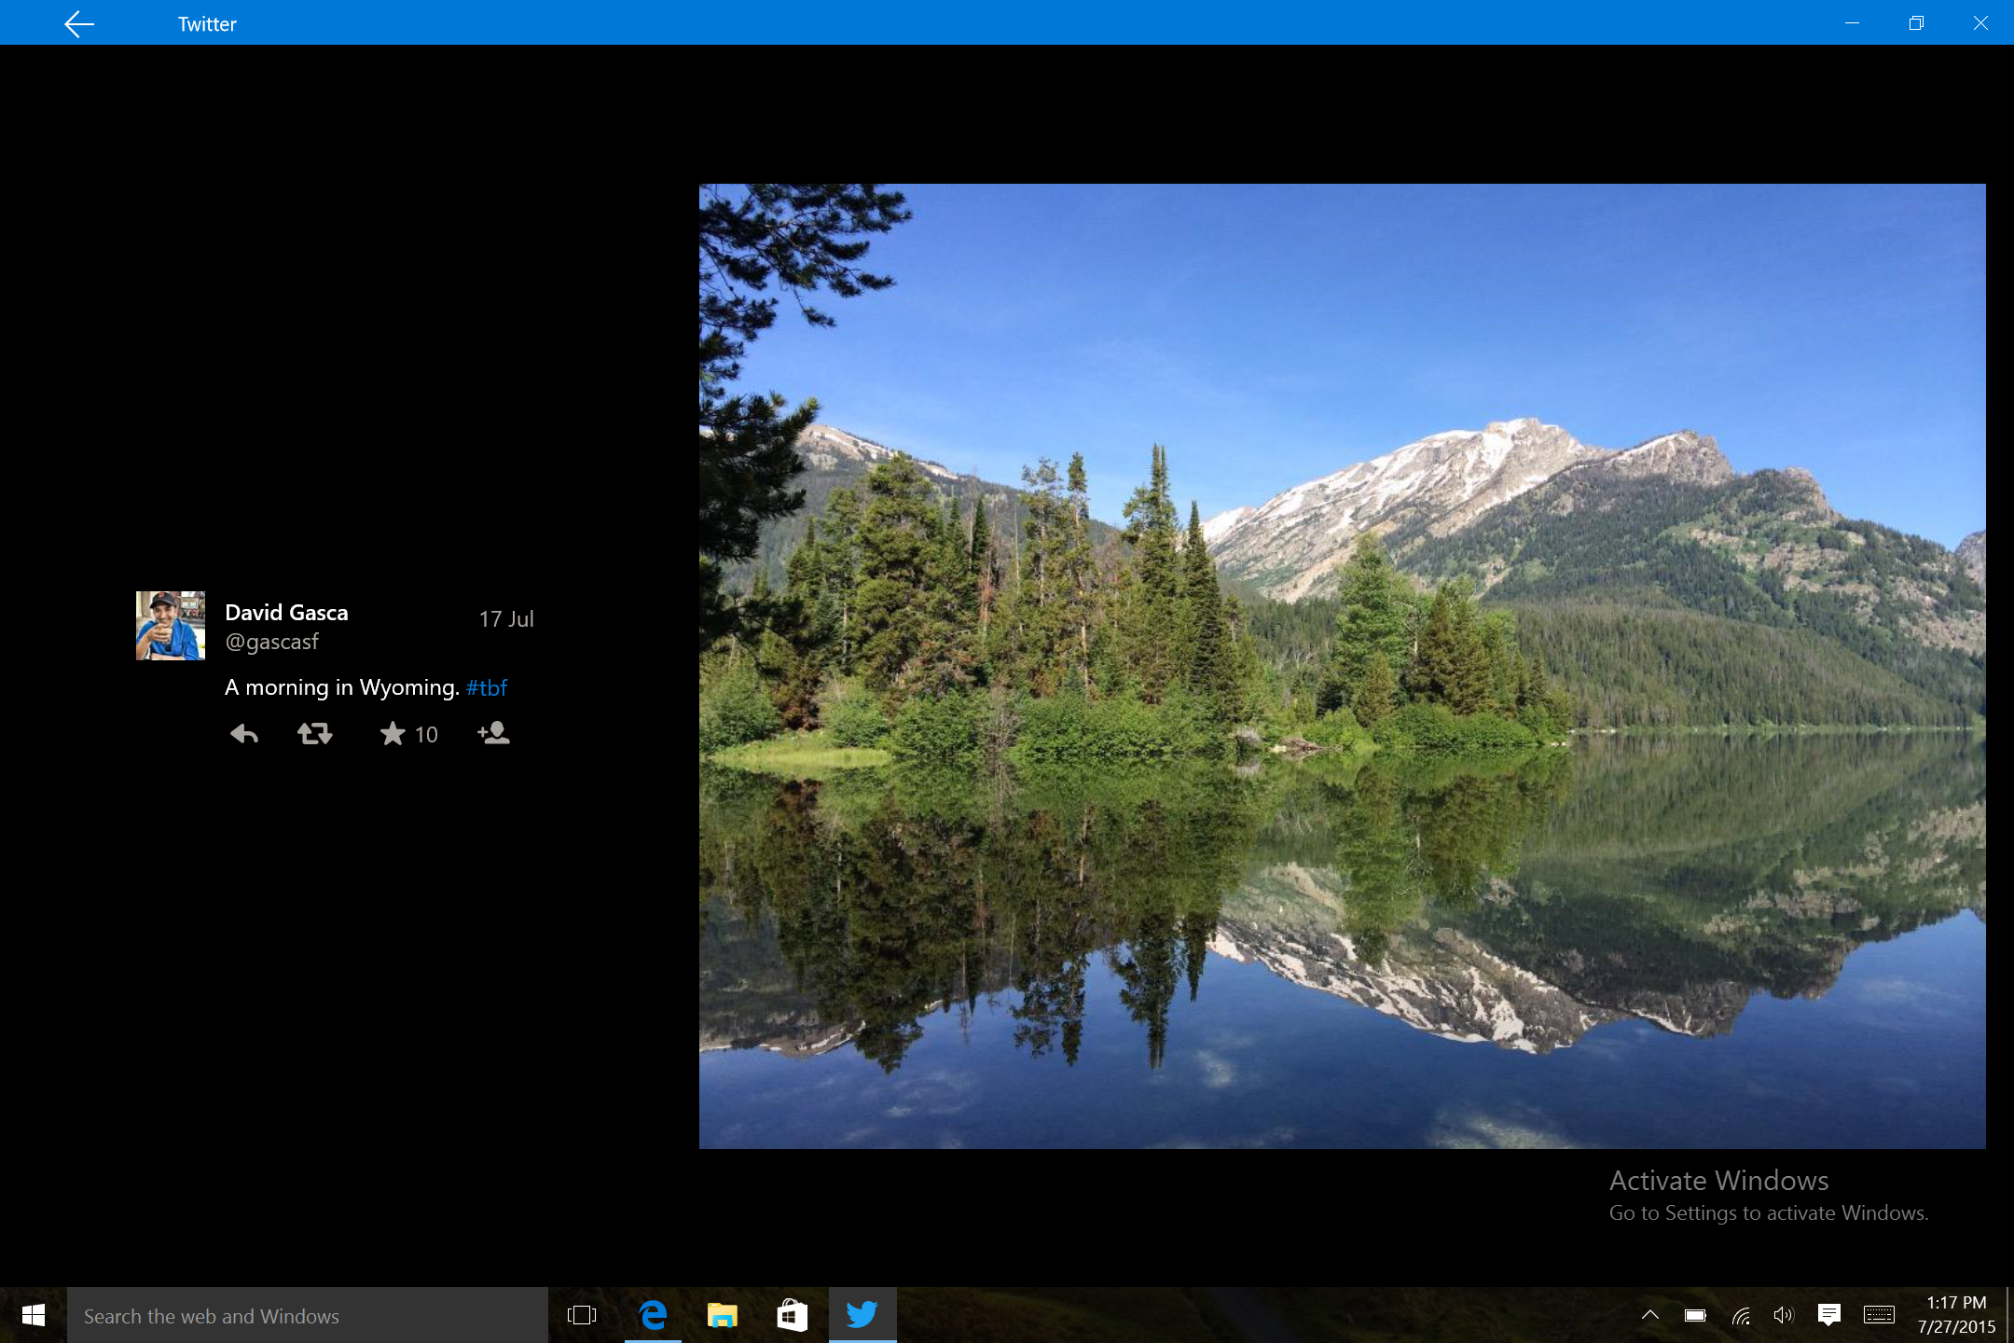Favorite the tweet with star icon
The image size is (2014, 1343).
click(393, 734)
